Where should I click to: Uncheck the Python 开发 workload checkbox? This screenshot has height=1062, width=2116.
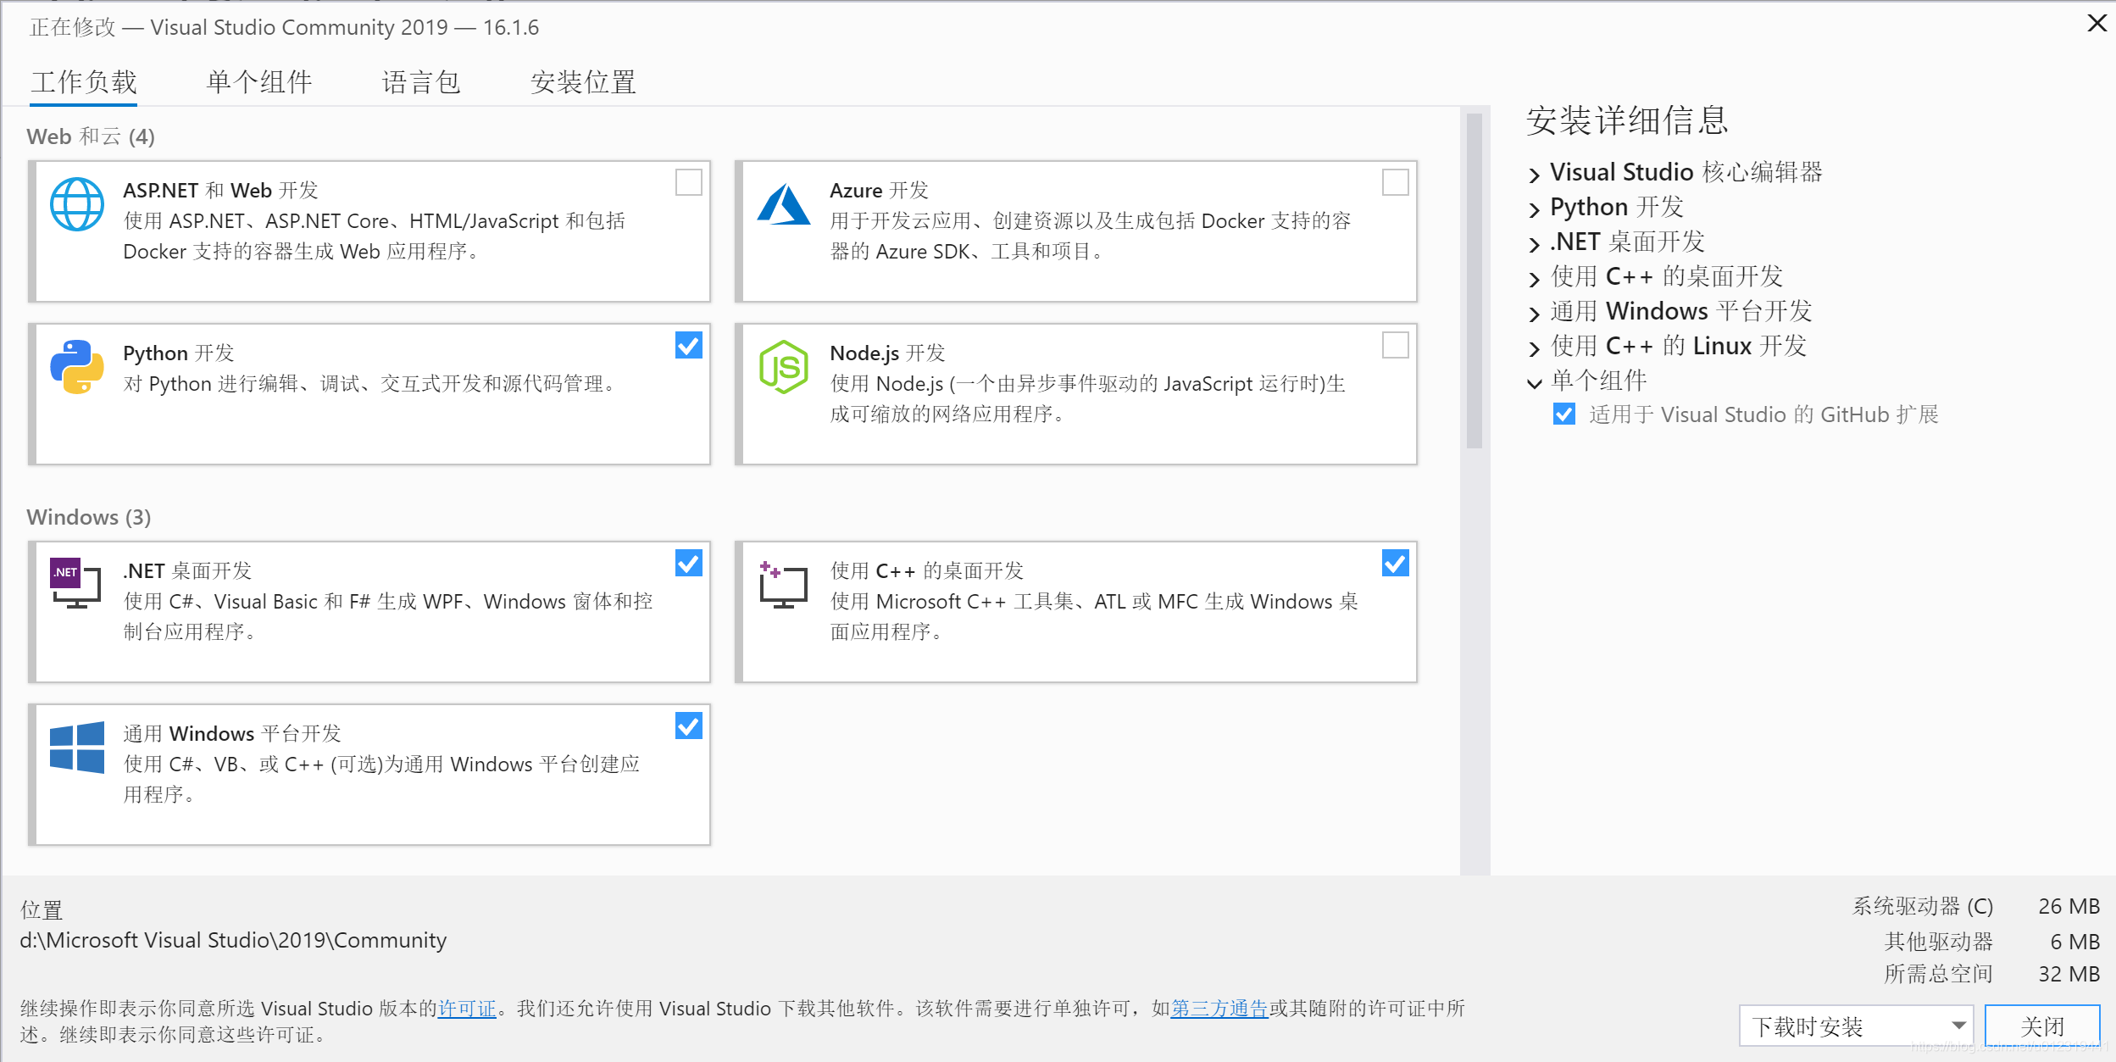point(689,345)
